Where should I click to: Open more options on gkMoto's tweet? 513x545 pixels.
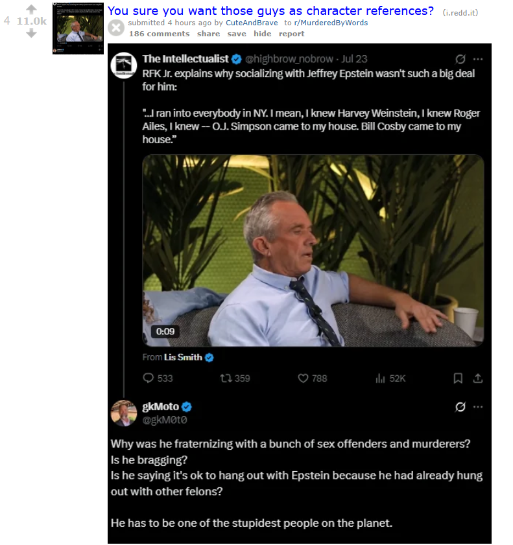pyautogui.click(x=478, y=407)
